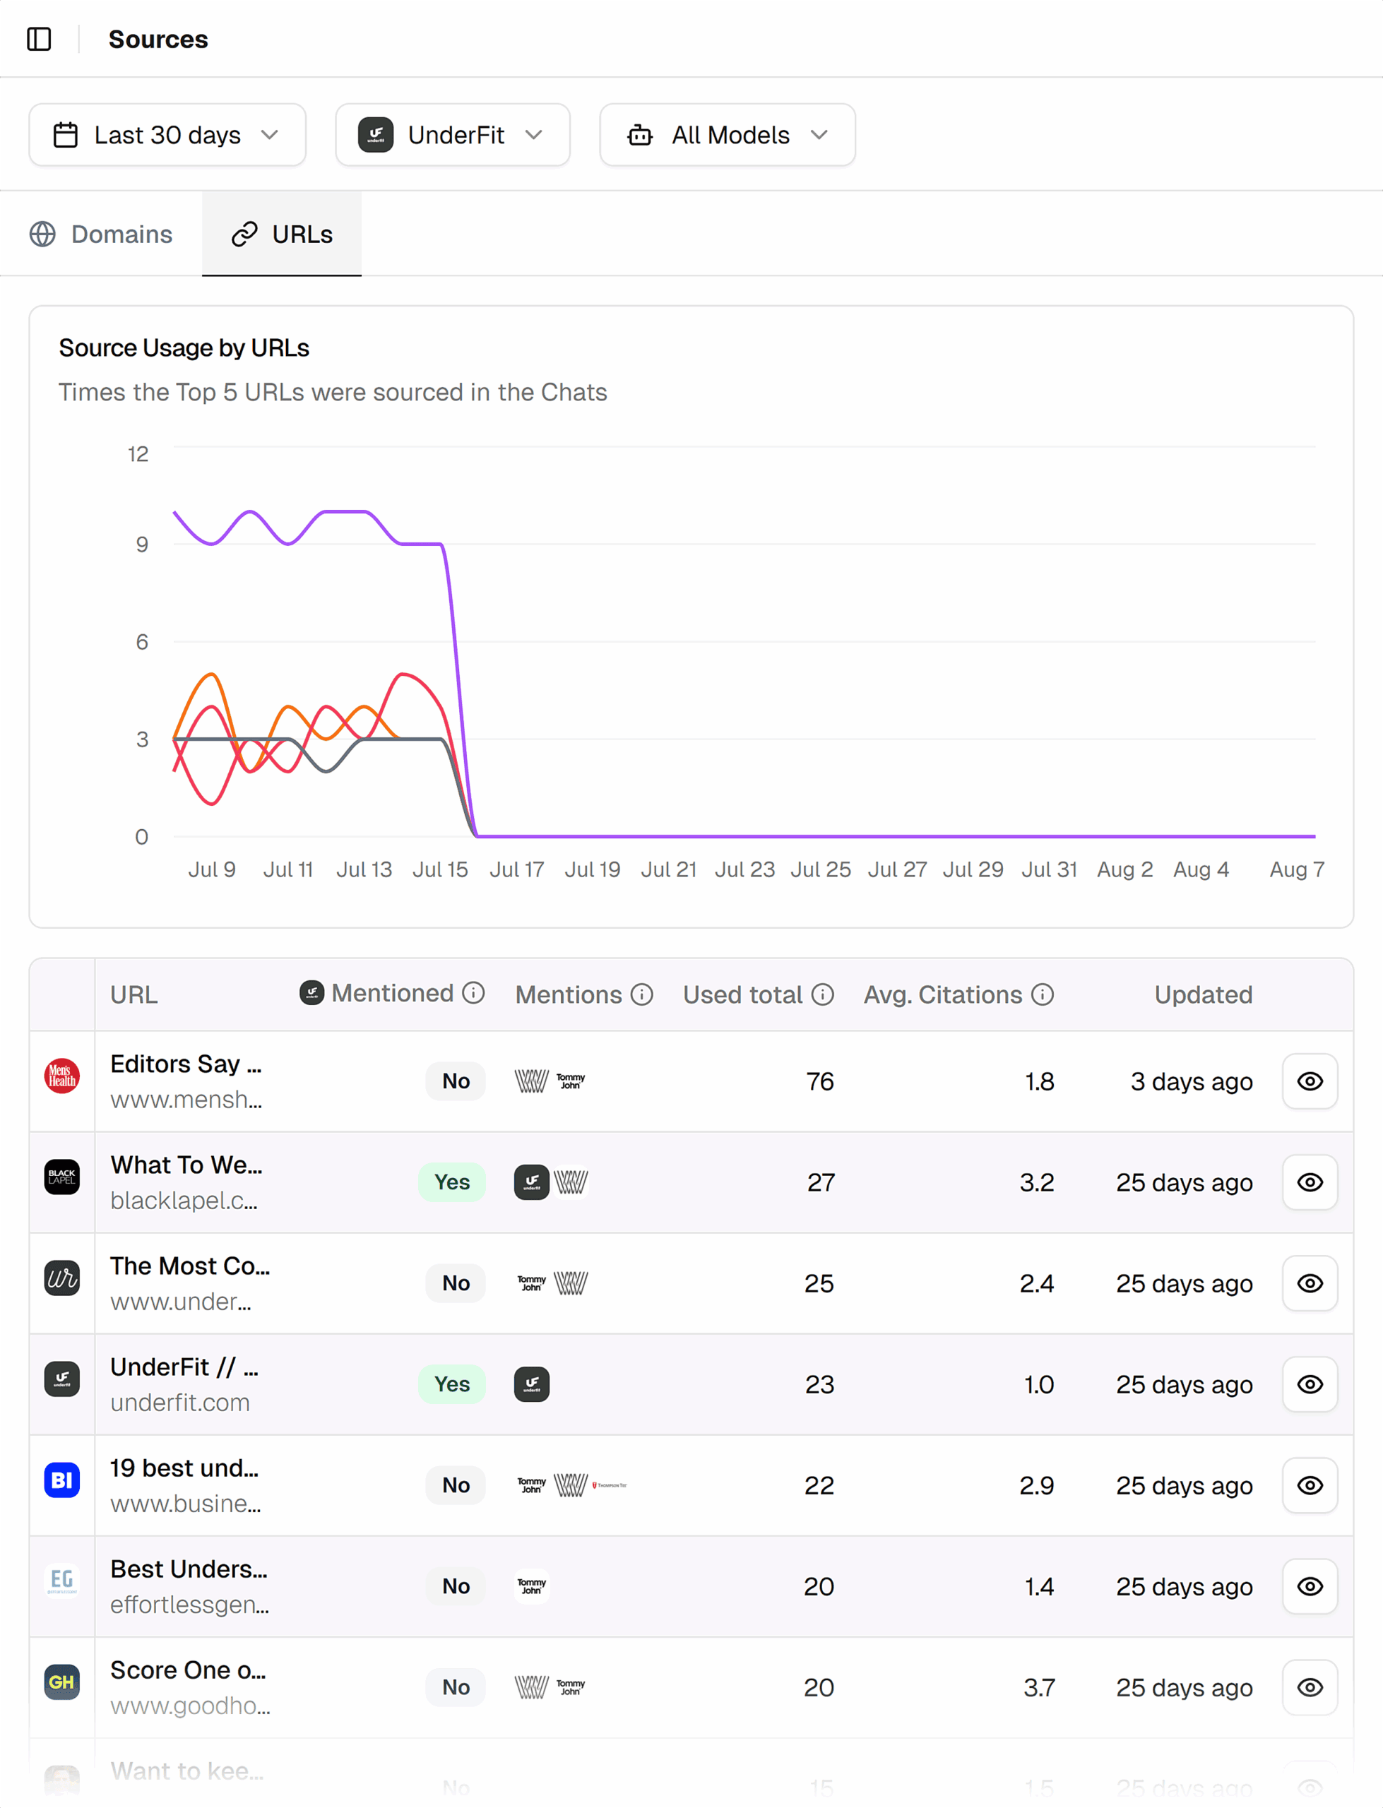Open details for the underfit.com row
Screen dimensions: 1383x1808
(1309, 1384)
